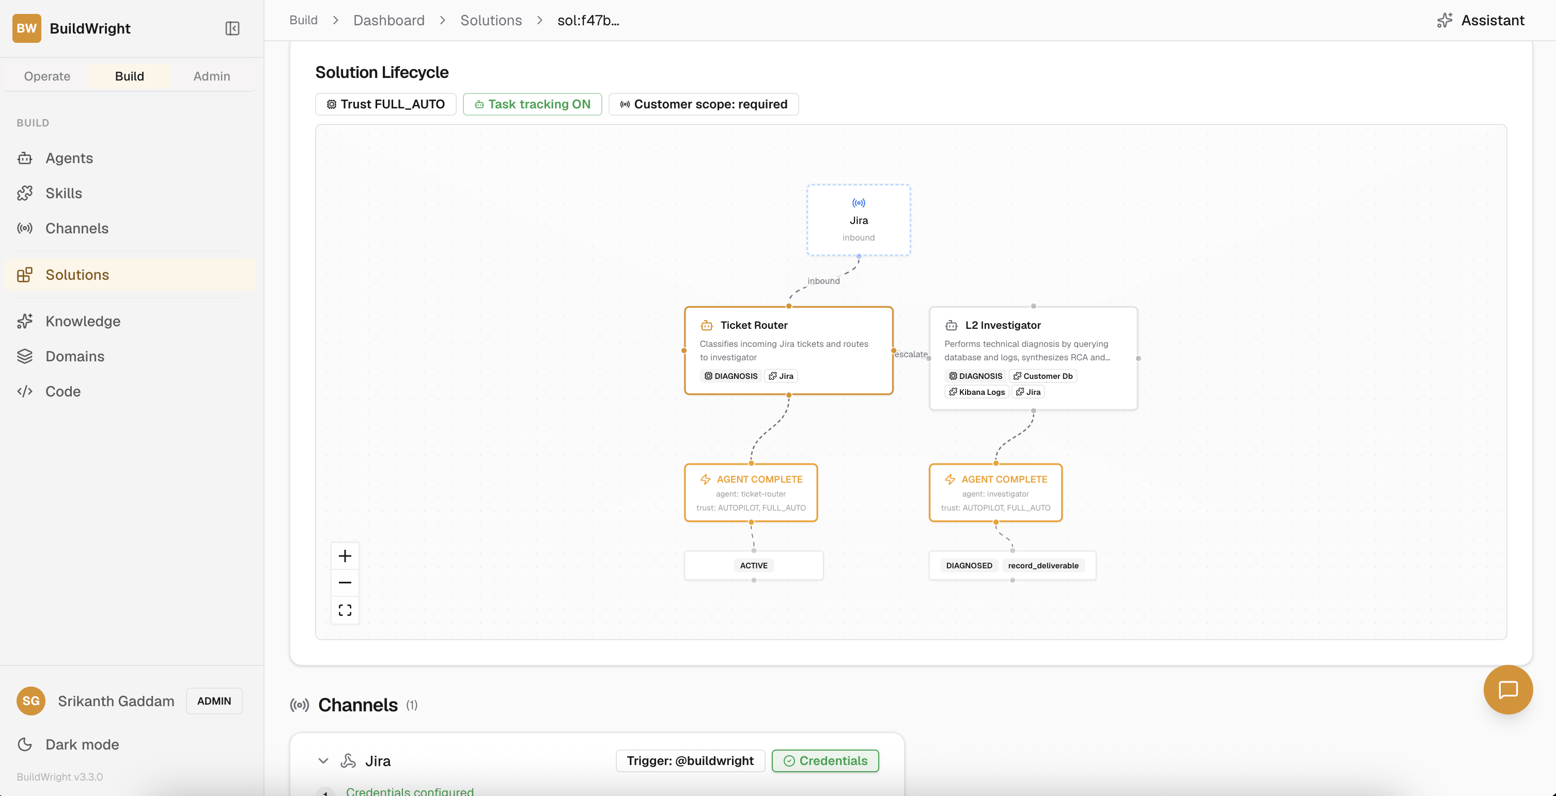The width and height of the screenshot is (1556, 796).
Task: Select the Ticket Router agent node
Action: (x=788, y=351)
